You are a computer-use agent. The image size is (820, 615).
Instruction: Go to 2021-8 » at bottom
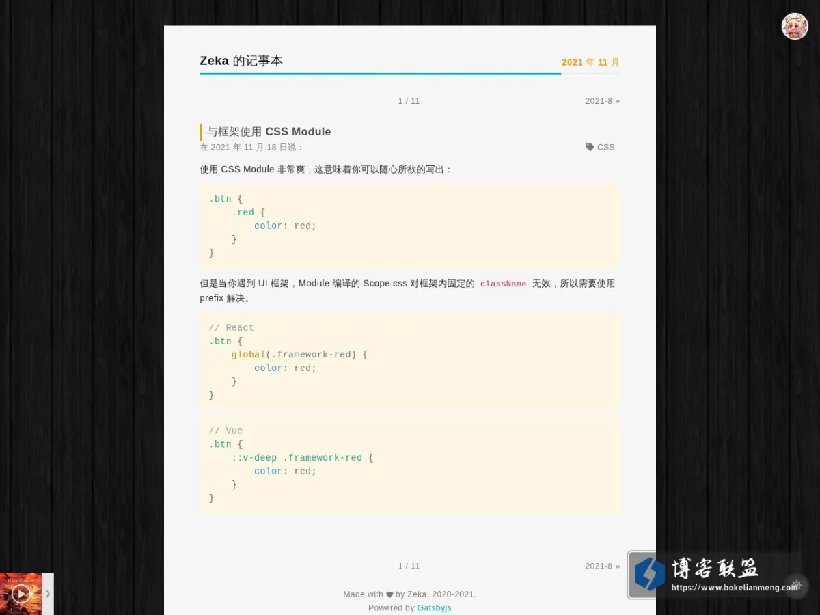(x=602, y=566)
